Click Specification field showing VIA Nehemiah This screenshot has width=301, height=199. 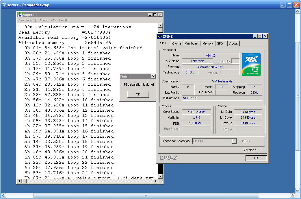point(222,81)
